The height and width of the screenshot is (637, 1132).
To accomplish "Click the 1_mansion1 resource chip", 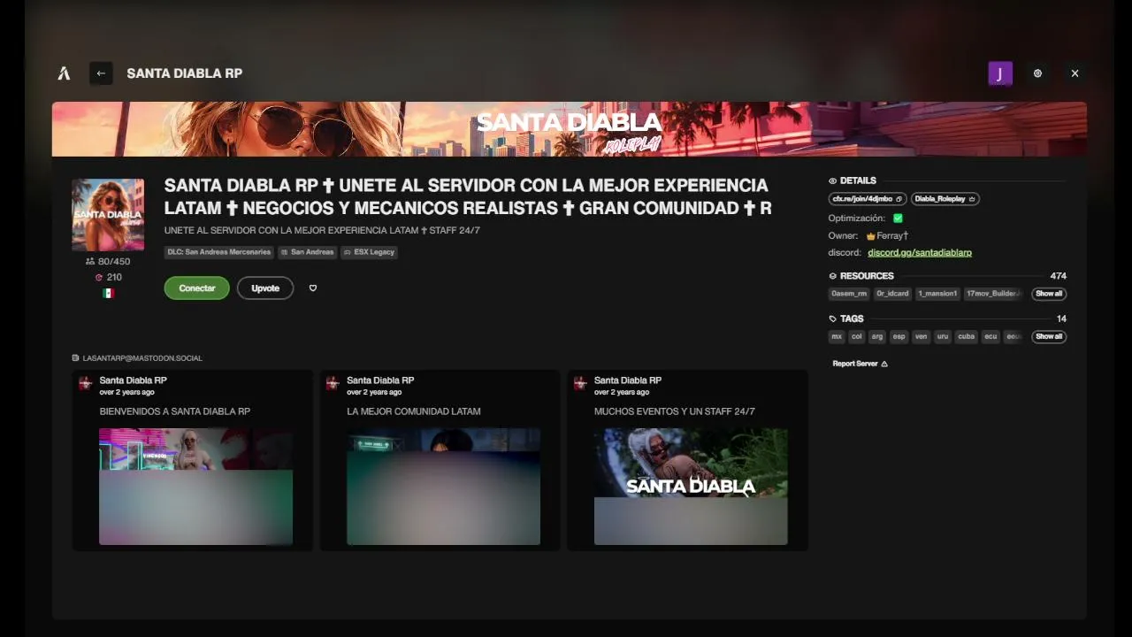I will pyautogui.click(x=938, y=294).
